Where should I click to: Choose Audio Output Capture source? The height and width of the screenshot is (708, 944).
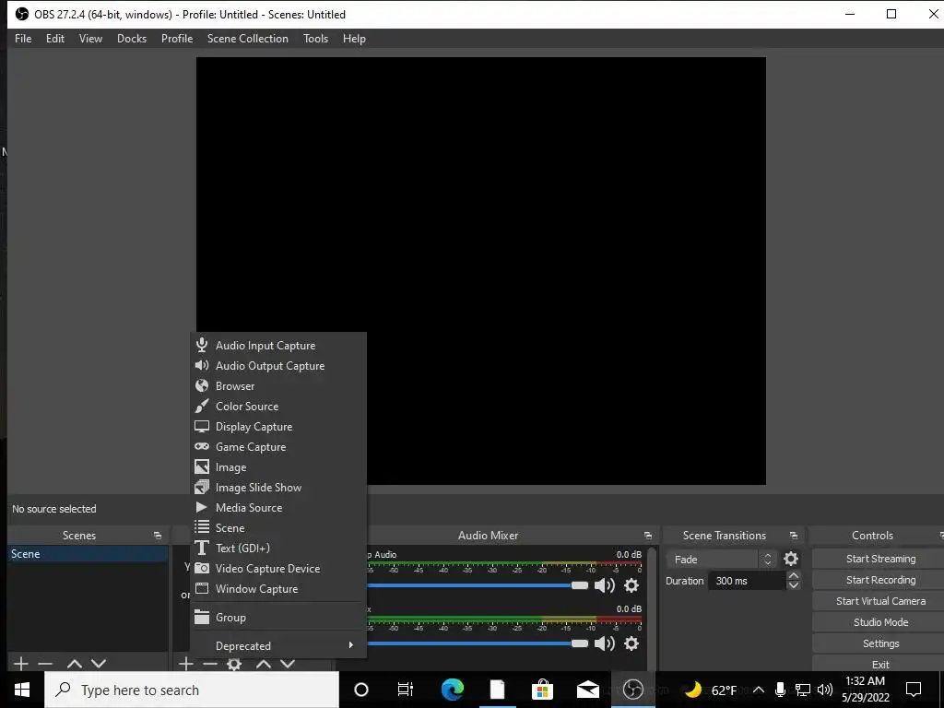(278, 366)
